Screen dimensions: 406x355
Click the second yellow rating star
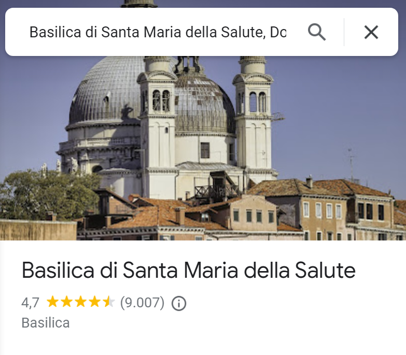pos(67,302)
